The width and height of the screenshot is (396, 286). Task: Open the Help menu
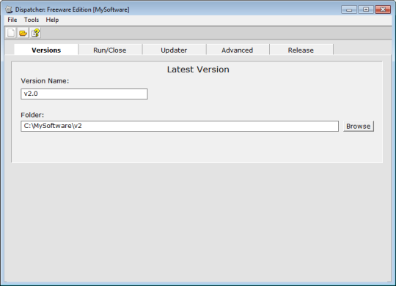52,20
